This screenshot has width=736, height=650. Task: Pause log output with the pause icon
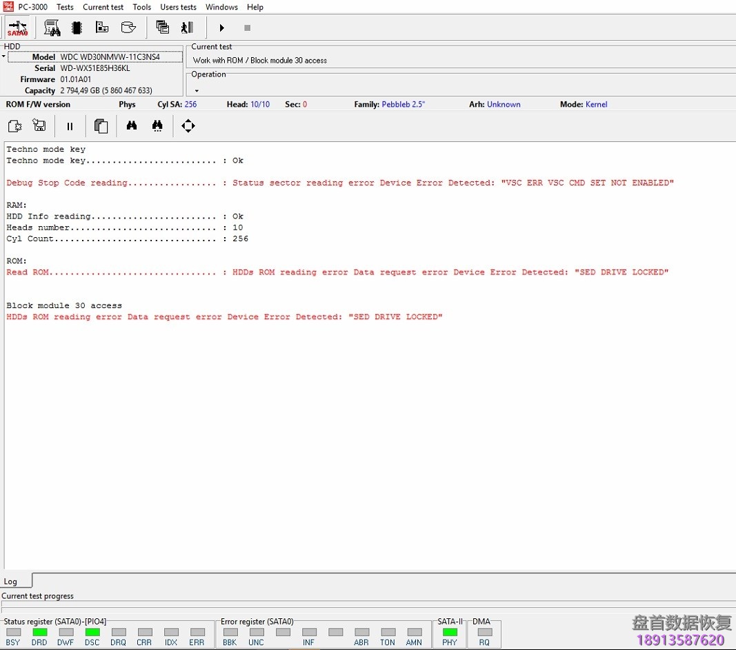click(x=69, y=126)
